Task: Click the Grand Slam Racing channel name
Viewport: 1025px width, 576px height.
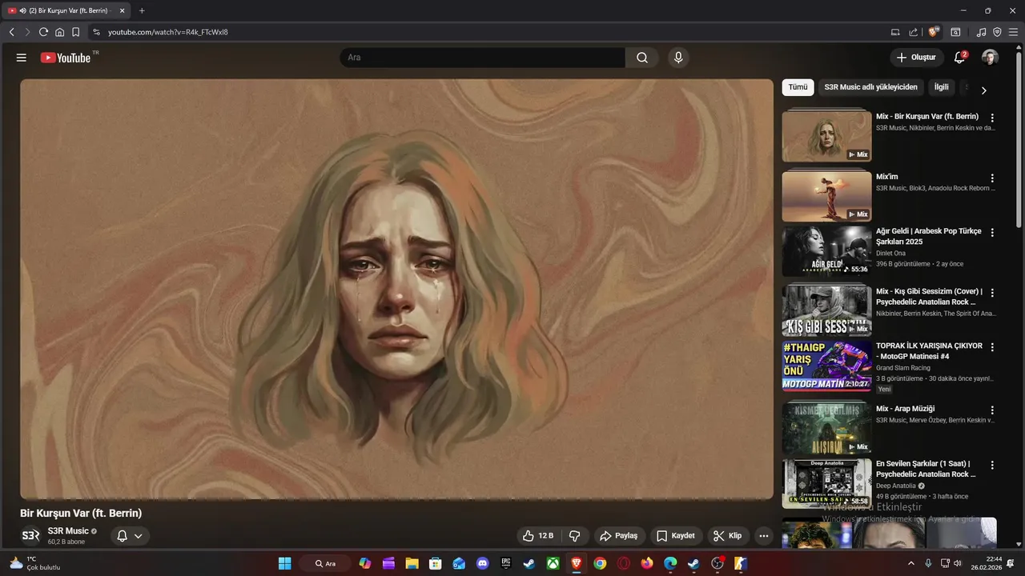Action: tap(903, 368)
